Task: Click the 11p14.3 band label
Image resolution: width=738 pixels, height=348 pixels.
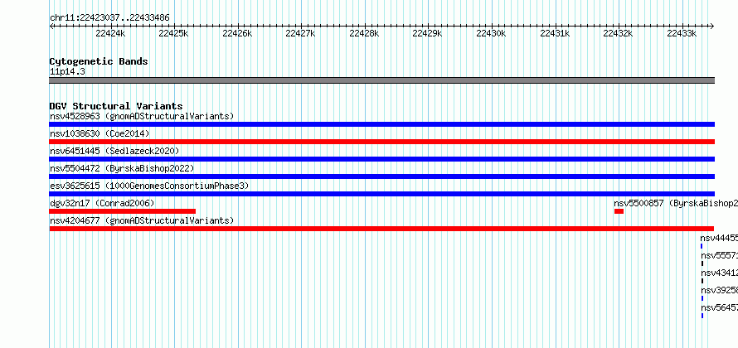Action: coord(67,72)
